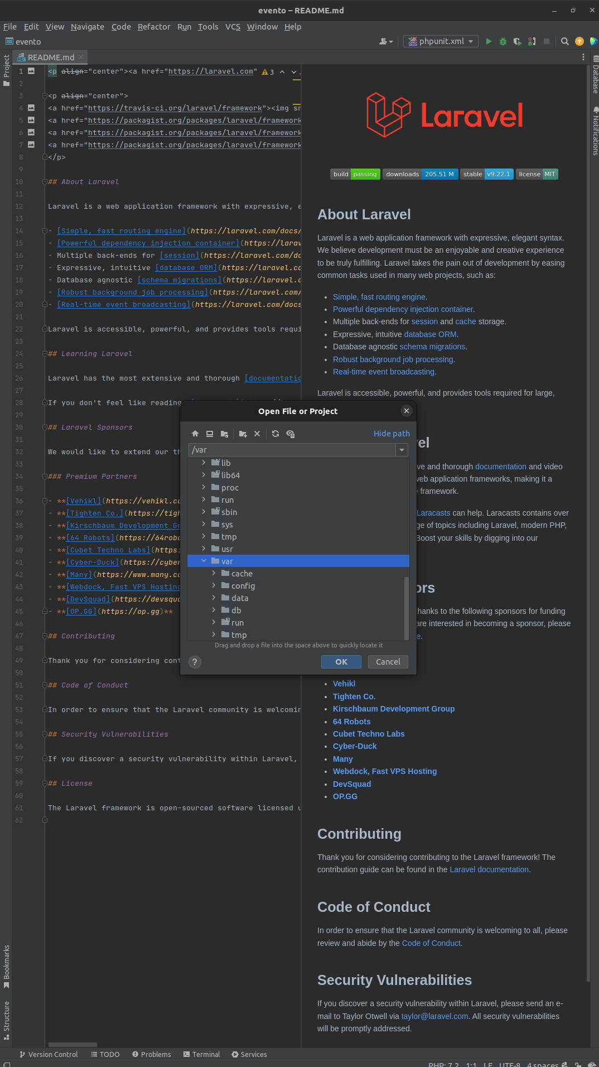599x1067 pixels.
Task: Open the editor tabs three-dot menu
Action: 583,57
